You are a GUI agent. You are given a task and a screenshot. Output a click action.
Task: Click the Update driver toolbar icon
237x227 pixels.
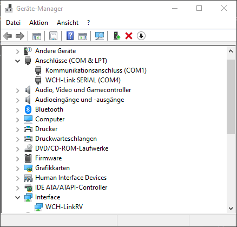[x=117, y=36]
